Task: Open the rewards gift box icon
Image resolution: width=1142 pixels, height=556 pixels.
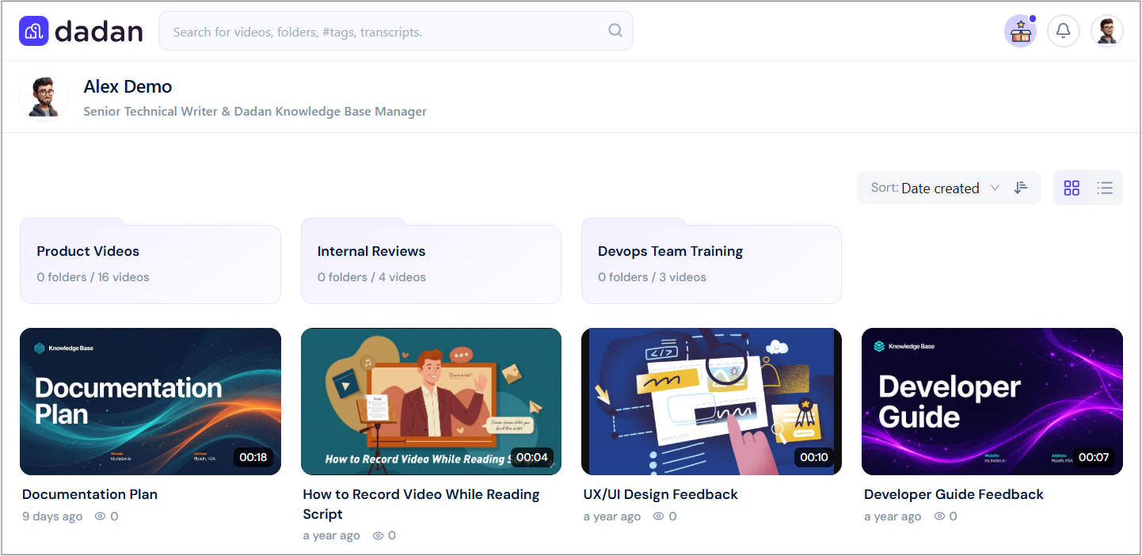Action: pyautogui.click(x=1021, y=31)
